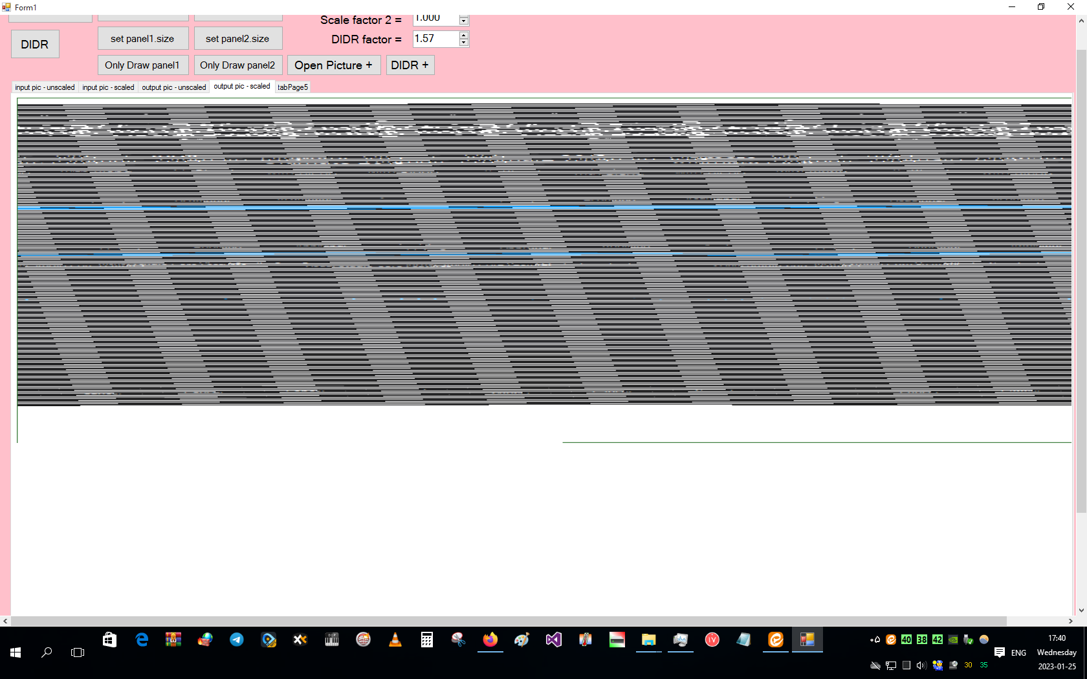Viewport: 1087px width, 679px height.
Task: Select the active Form1 app taskbar icon
Action: coord(807,640)
